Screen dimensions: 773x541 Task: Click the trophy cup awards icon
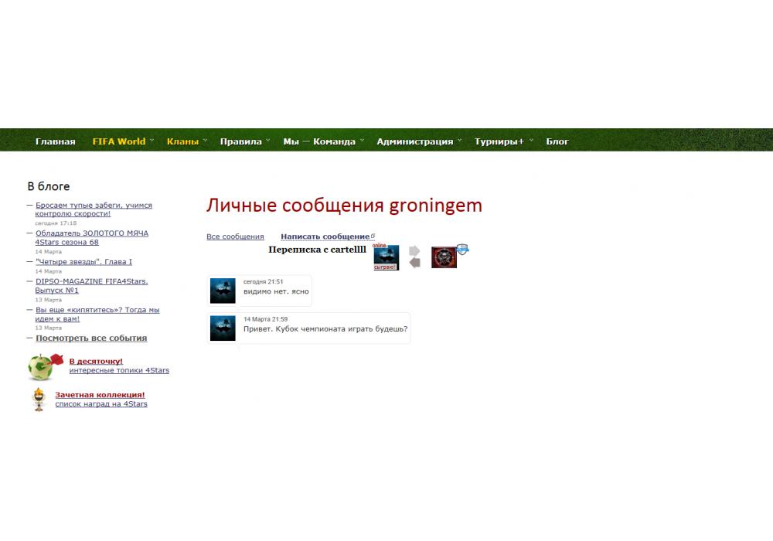pyautogui.click(x=39, y=400)
